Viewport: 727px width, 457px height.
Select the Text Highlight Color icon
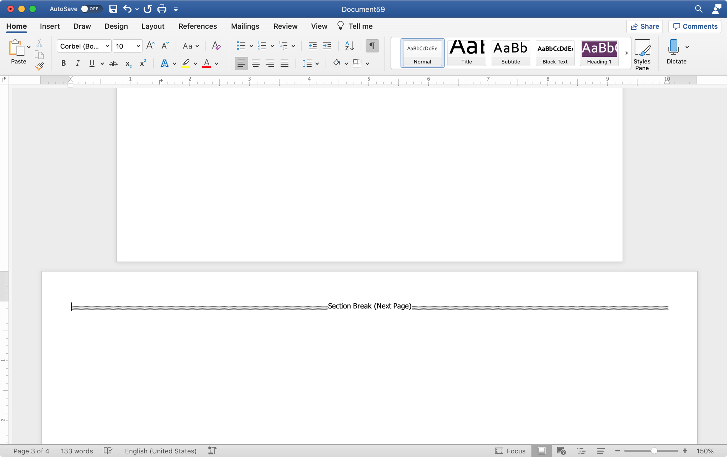pos(186,63)
